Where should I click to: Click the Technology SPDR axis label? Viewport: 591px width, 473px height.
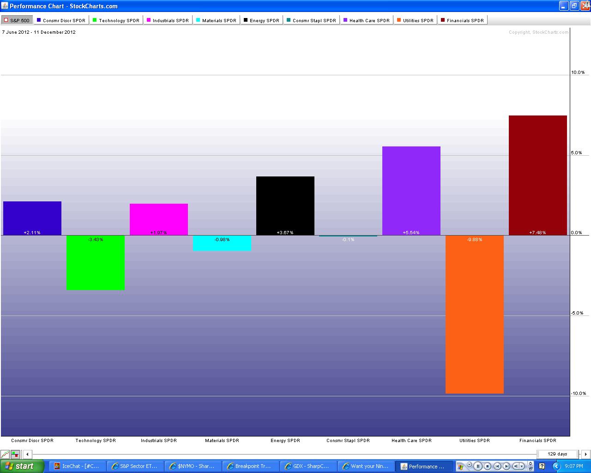[x=96, y=441]
